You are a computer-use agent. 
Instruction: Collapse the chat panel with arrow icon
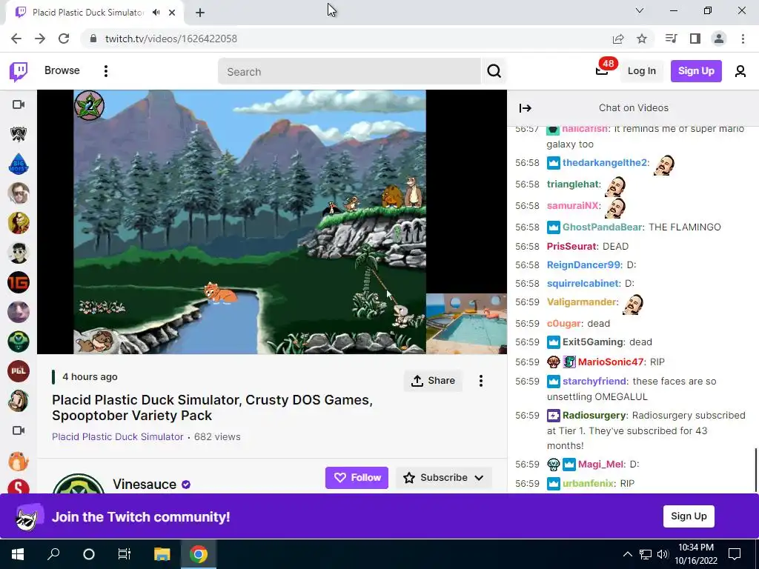click(526, 108)
